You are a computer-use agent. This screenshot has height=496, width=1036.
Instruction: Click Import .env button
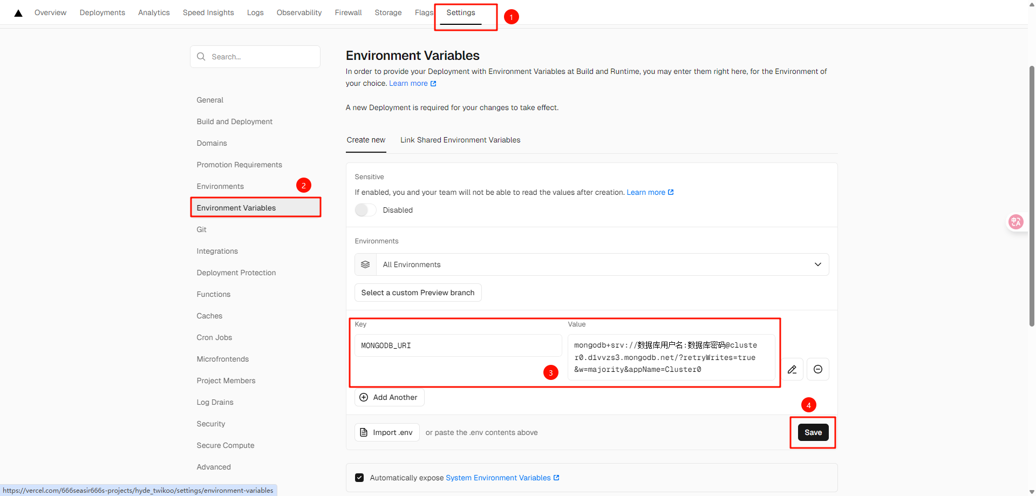click(x=387, y=432)
